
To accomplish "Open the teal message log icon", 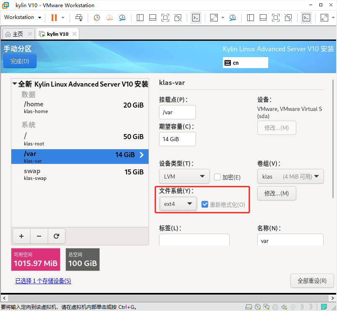I will [x=324, y=307].
